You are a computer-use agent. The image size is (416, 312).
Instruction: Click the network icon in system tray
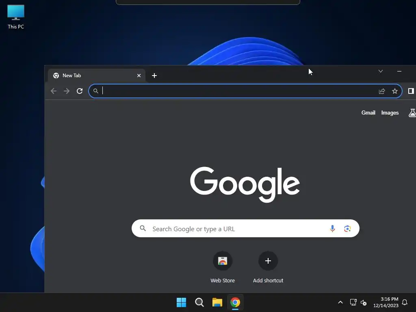click(353, 302)
